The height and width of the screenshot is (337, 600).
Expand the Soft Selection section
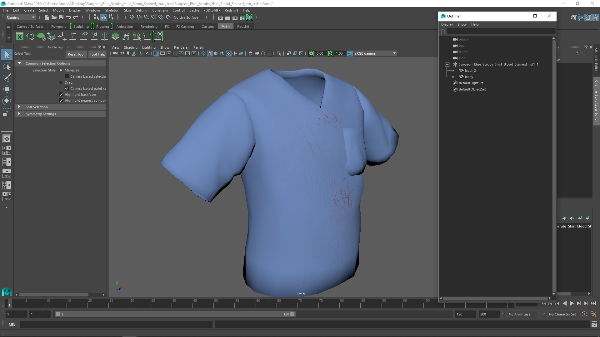tap(19, 107)
